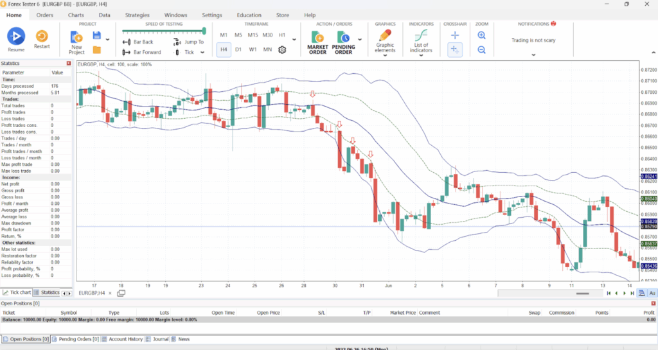Viewport: 658px width, 350px height.
Task: Restart the testing simulation
Action: tap(42, 37)
